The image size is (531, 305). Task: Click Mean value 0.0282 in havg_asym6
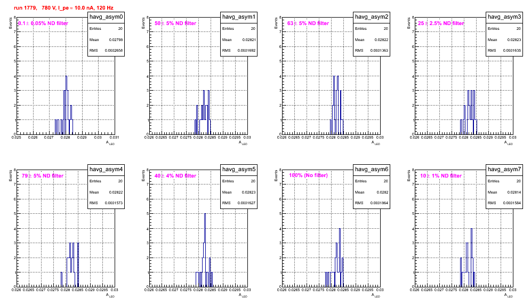[382, 192]
